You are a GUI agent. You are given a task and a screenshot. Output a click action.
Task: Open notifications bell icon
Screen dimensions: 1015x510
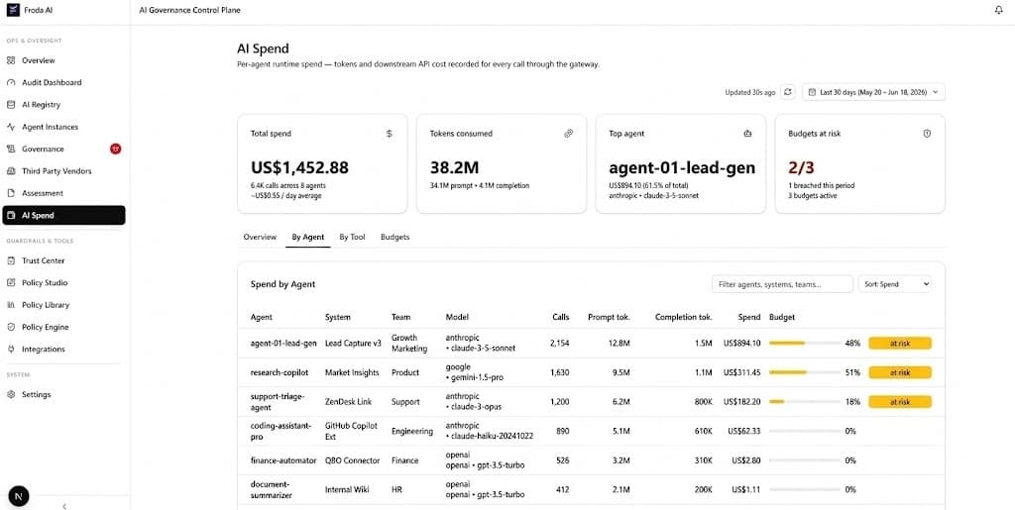tap(998, 10)
